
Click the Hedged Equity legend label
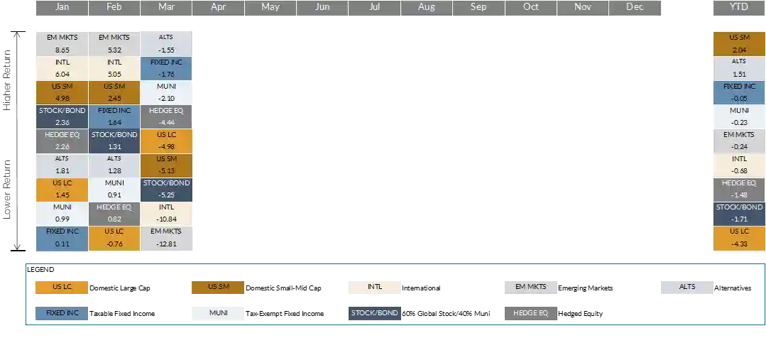(x=581, y=314)
